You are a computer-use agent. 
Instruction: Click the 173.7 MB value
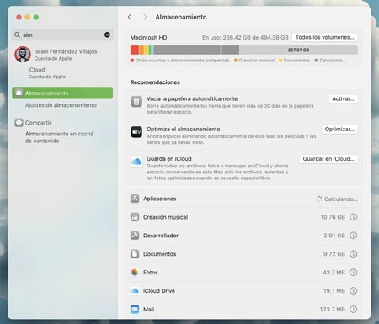click(x=333, y=310)
